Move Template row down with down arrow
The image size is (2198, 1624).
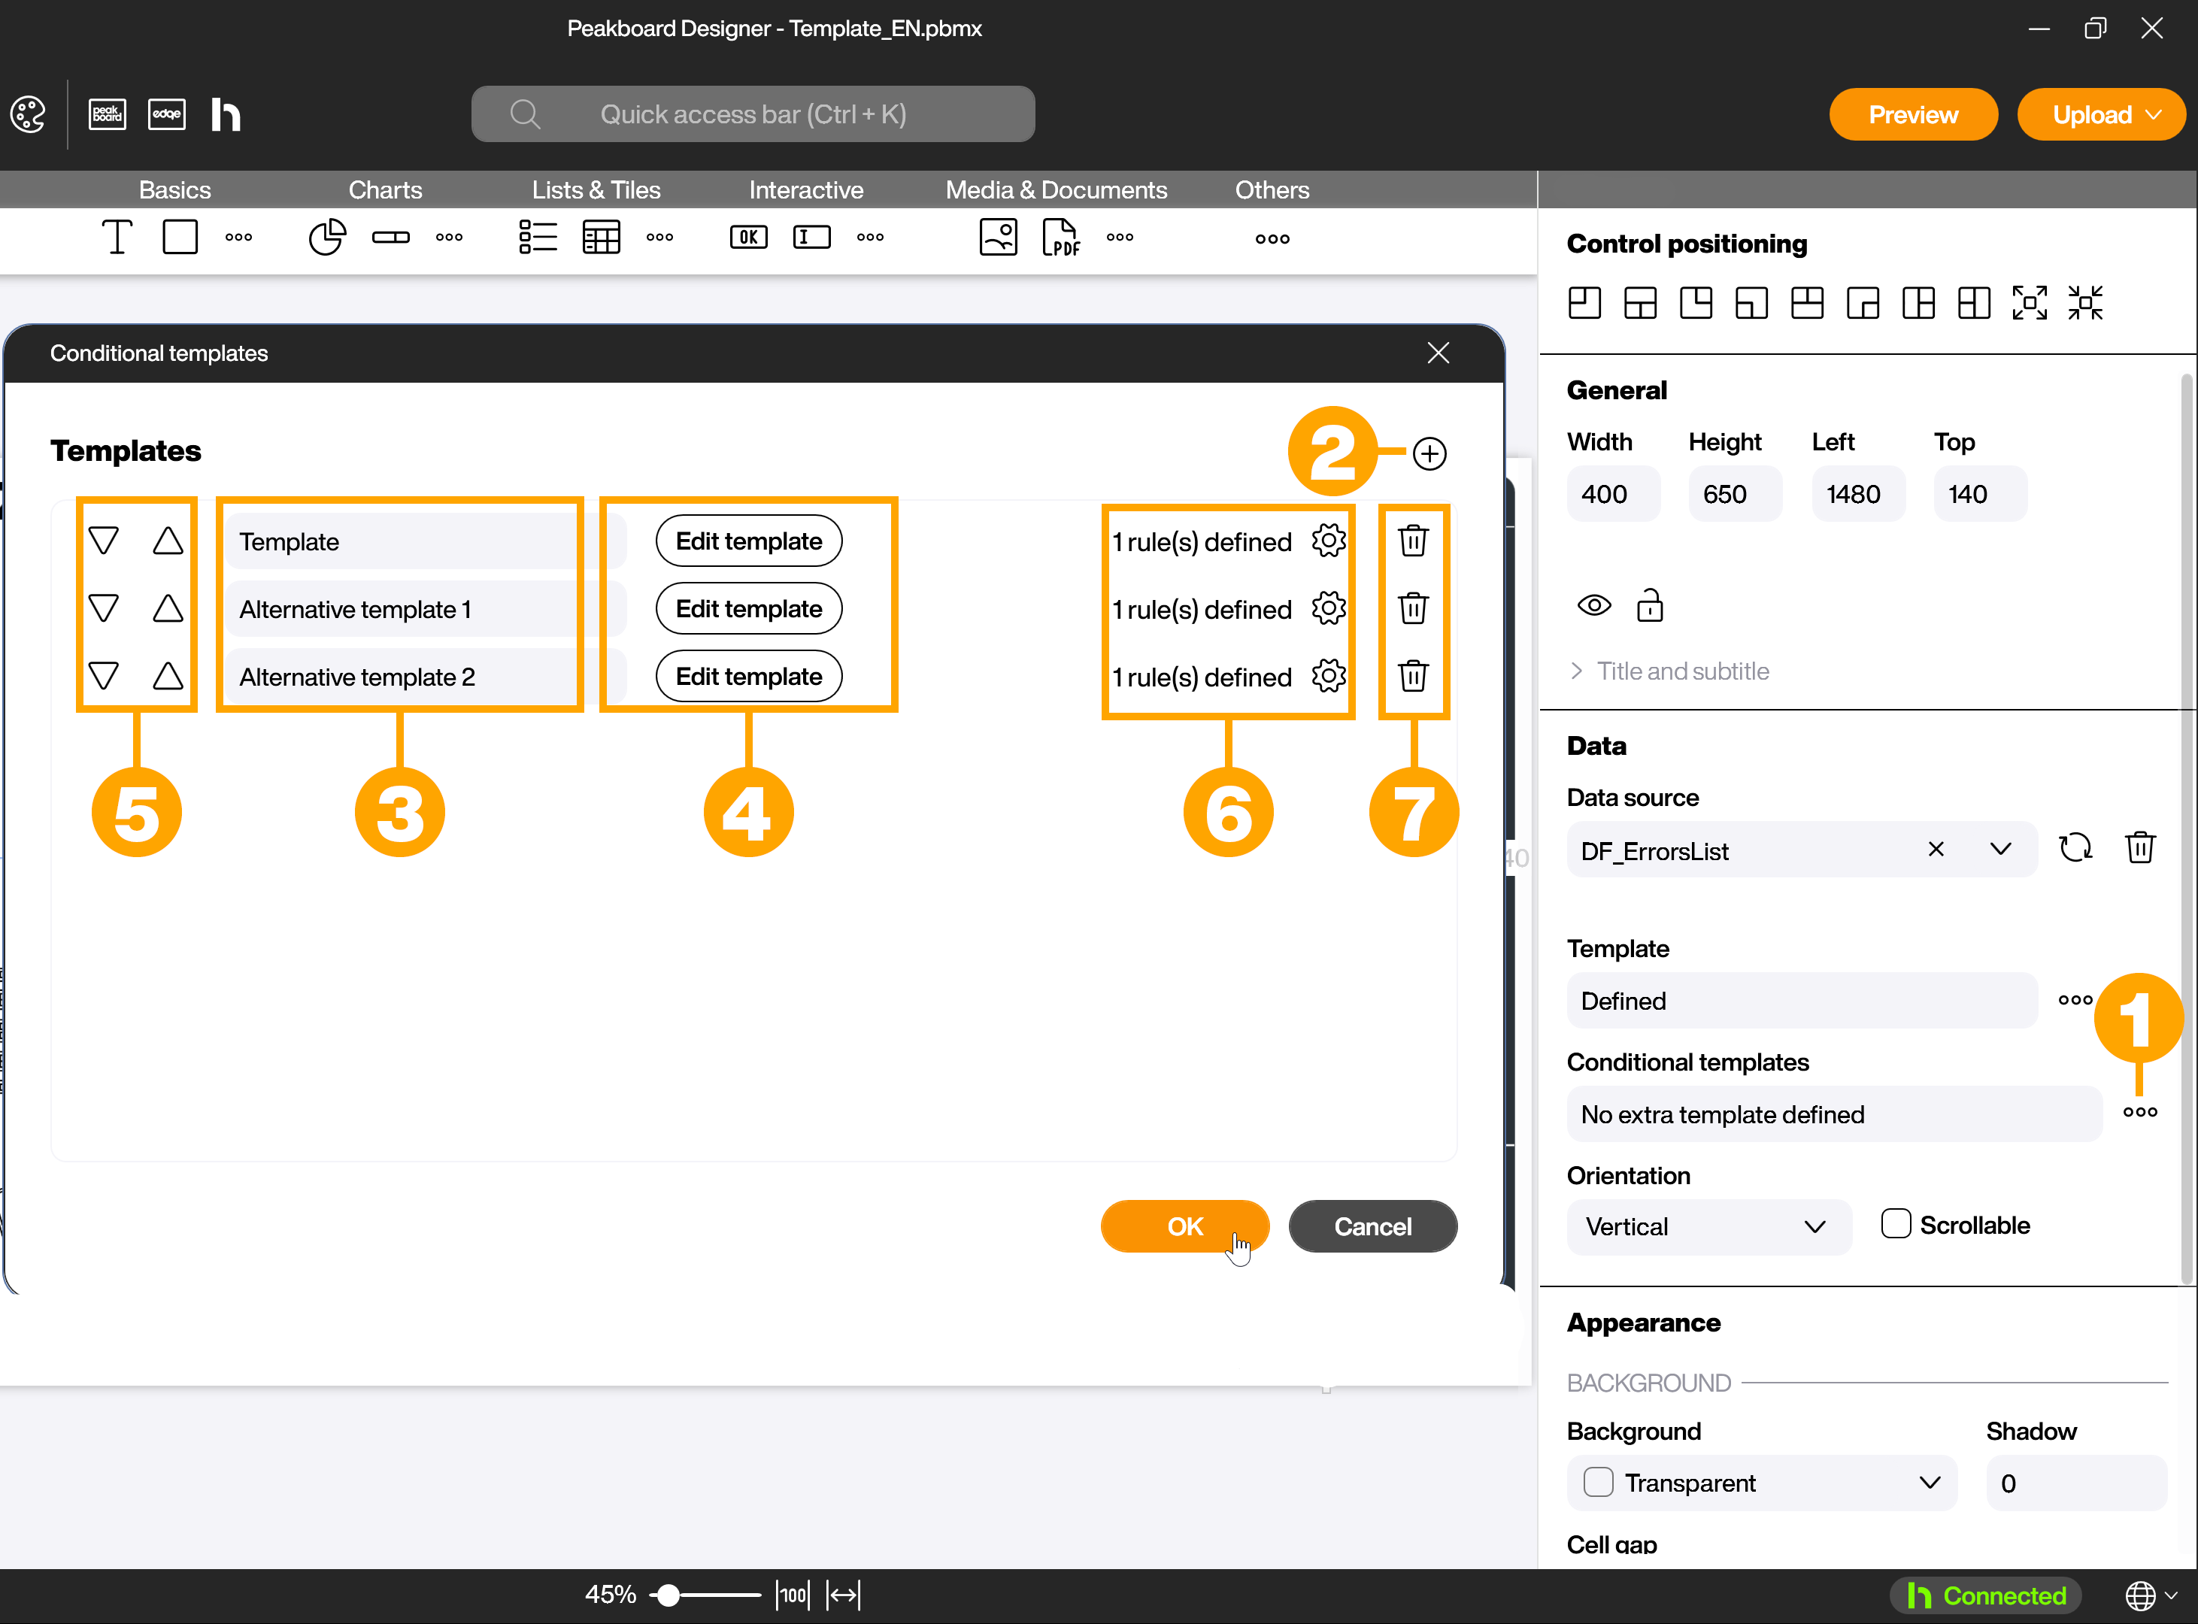(x=105, y=541)
